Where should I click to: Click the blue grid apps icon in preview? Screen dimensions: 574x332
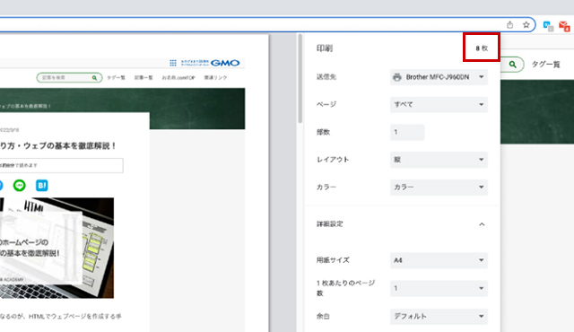coord(173,63)
